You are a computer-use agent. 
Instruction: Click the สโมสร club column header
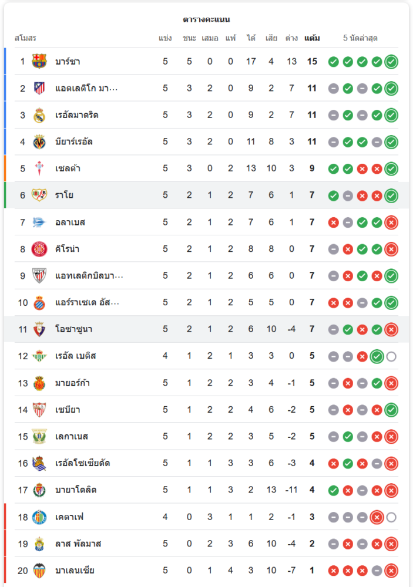[x=25, y=38]
